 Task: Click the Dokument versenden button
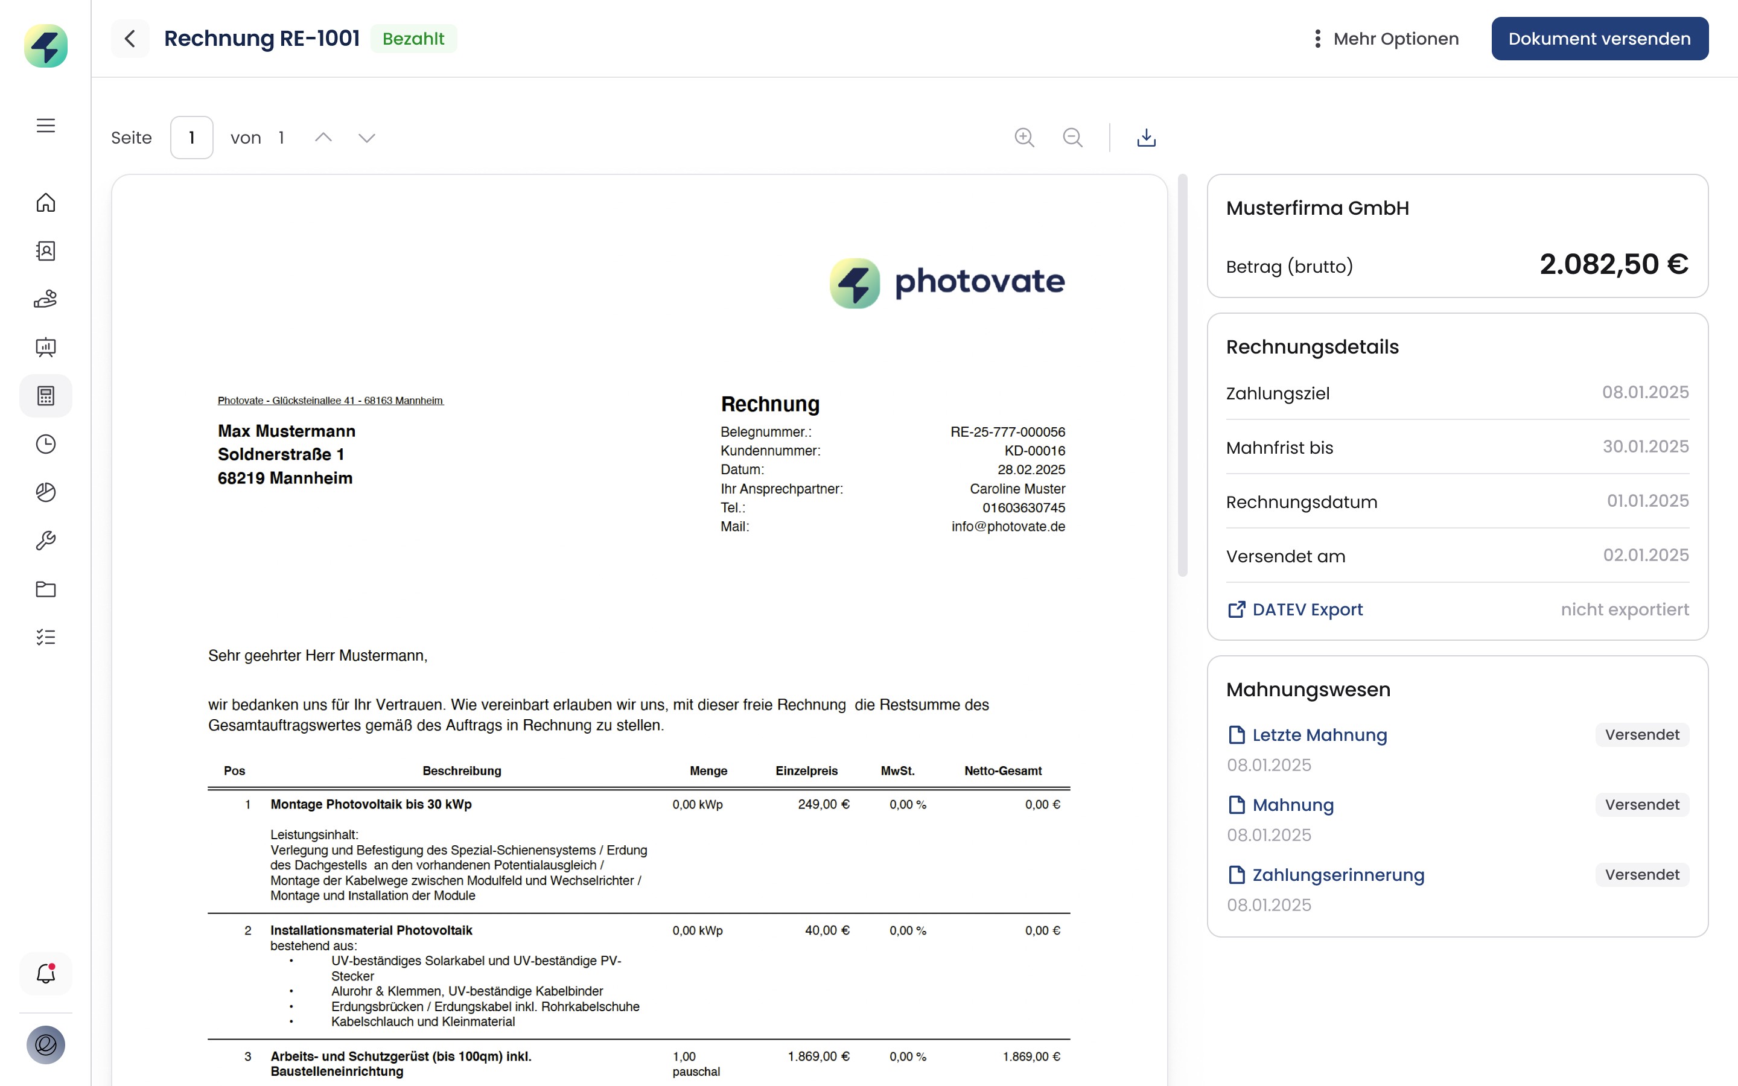click(x=1599, y=39)
